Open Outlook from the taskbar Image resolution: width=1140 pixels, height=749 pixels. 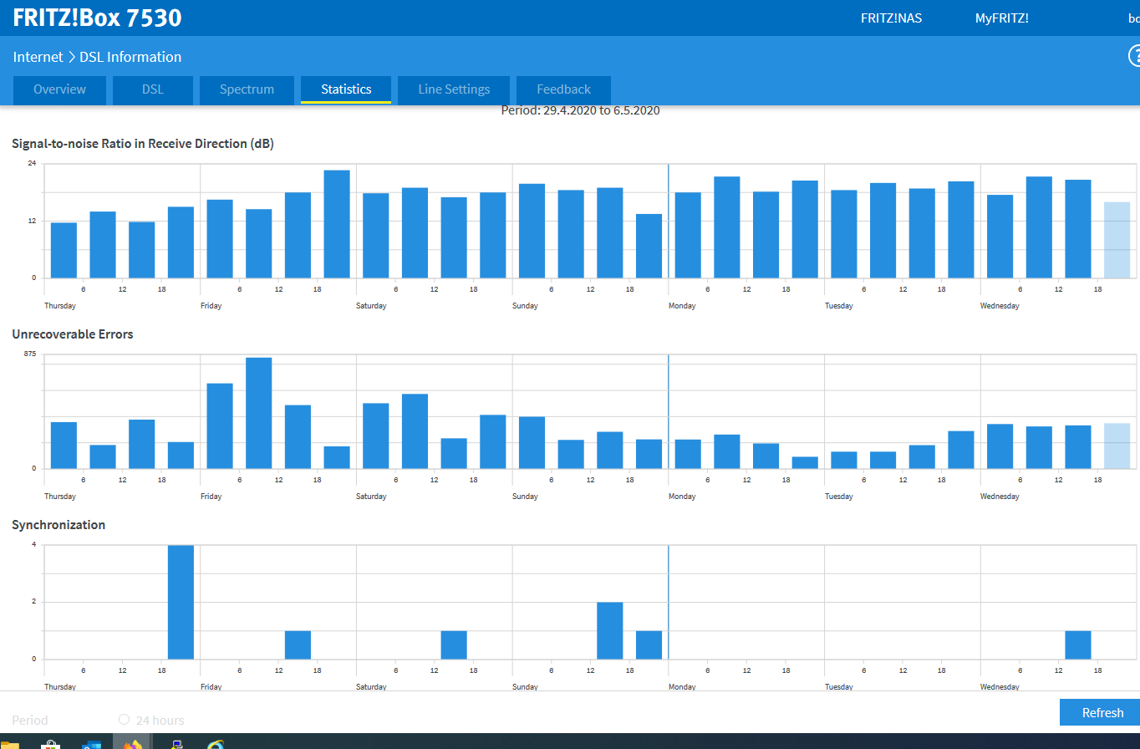tap(91, 743)
